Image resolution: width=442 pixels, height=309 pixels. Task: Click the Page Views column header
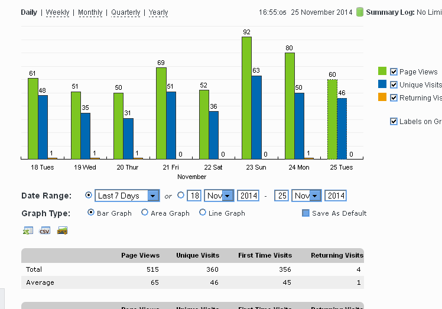[141, 255]
